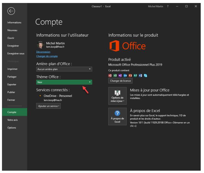Open the Thème Office dropdown set to Noir
204x173 pixels.
[64, 82]
